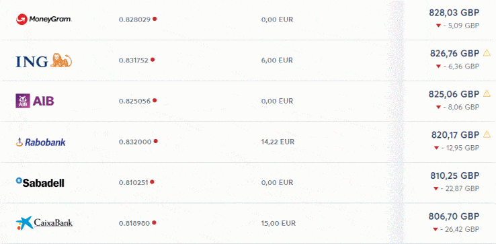
Task: Click the AIB logo
Action: [35, 101]
